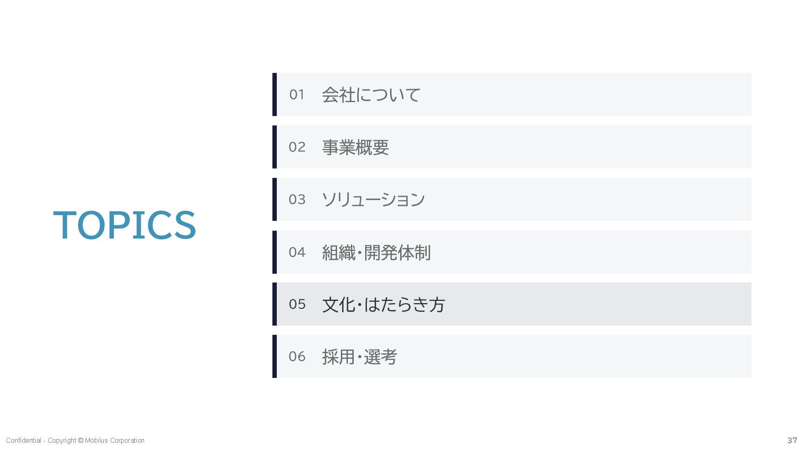Click the number 06 label

tap(297, 357)
